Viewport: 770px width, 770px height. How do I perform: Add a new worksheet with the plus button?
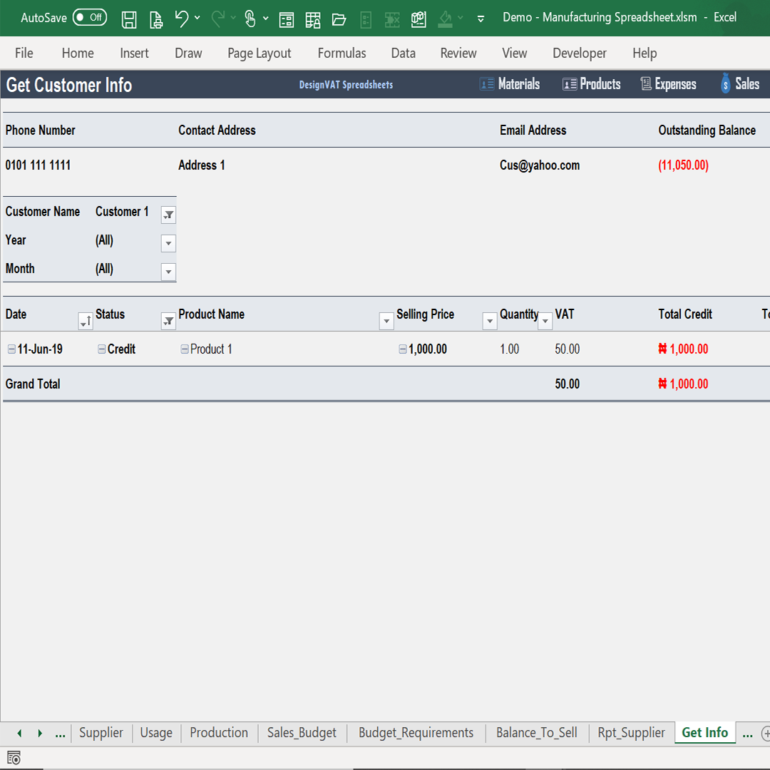pos(766,734)
